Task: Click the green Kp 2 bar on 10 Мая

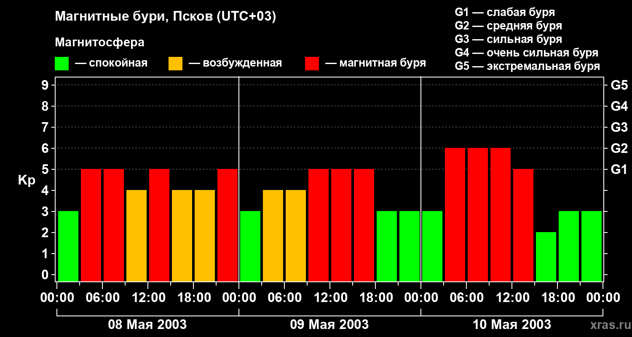Action: (546, 257)
